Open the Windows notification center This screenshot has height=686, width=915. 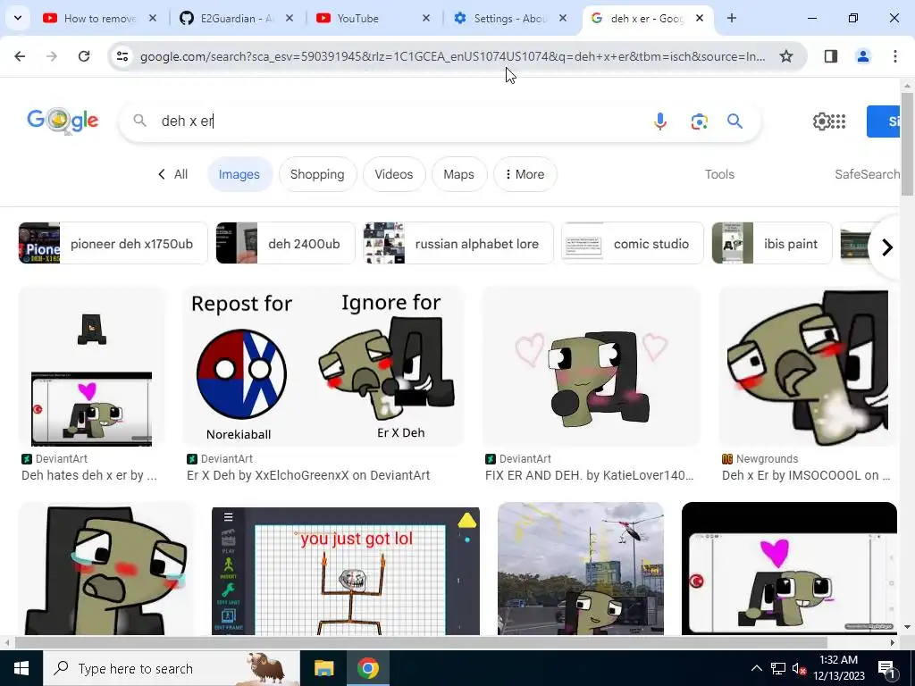tap(886, 670)
